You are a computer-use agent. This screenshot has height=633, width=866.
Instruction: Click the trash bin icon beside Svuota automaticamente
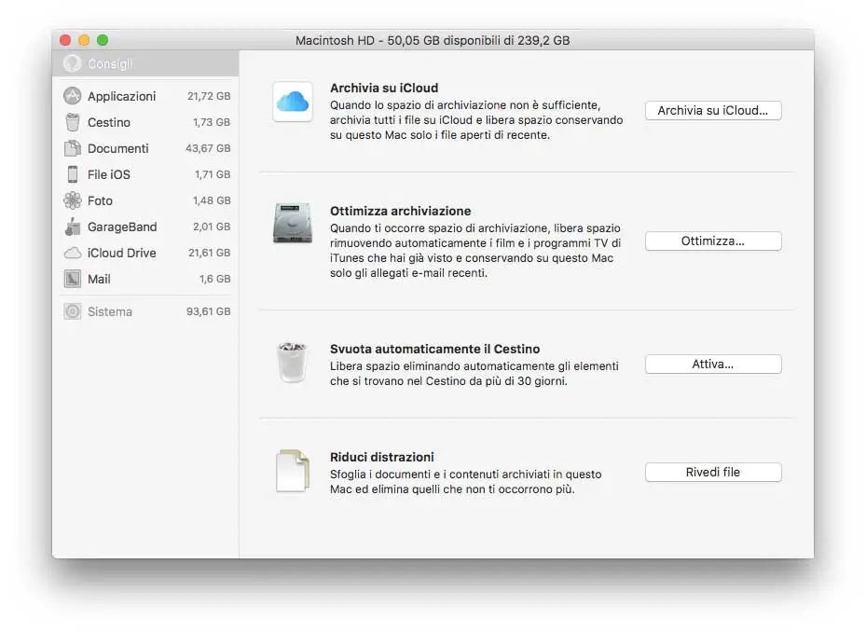[292, 362]
